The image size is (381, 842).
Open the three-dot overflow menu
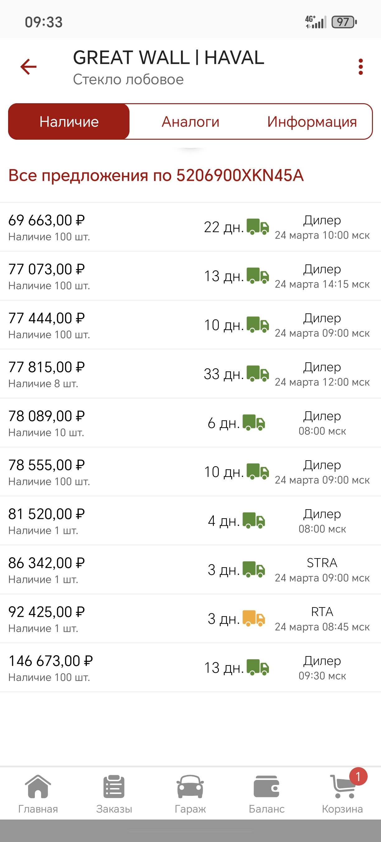click(360, 67)
